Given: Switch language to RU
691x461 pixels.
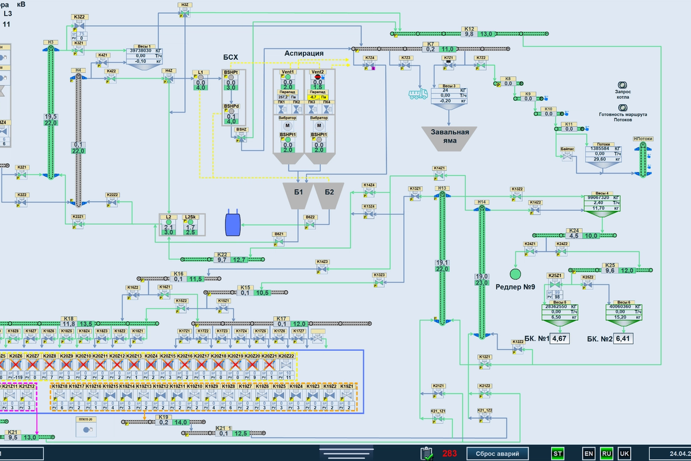Looking at the screenshot, I should (606, 454).
